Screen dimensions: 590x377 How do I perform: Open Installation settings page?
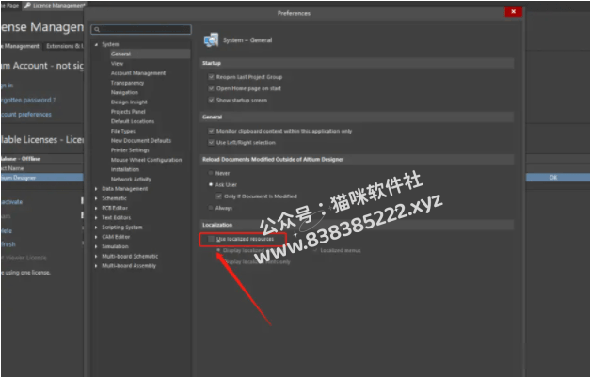click(125, 169)
